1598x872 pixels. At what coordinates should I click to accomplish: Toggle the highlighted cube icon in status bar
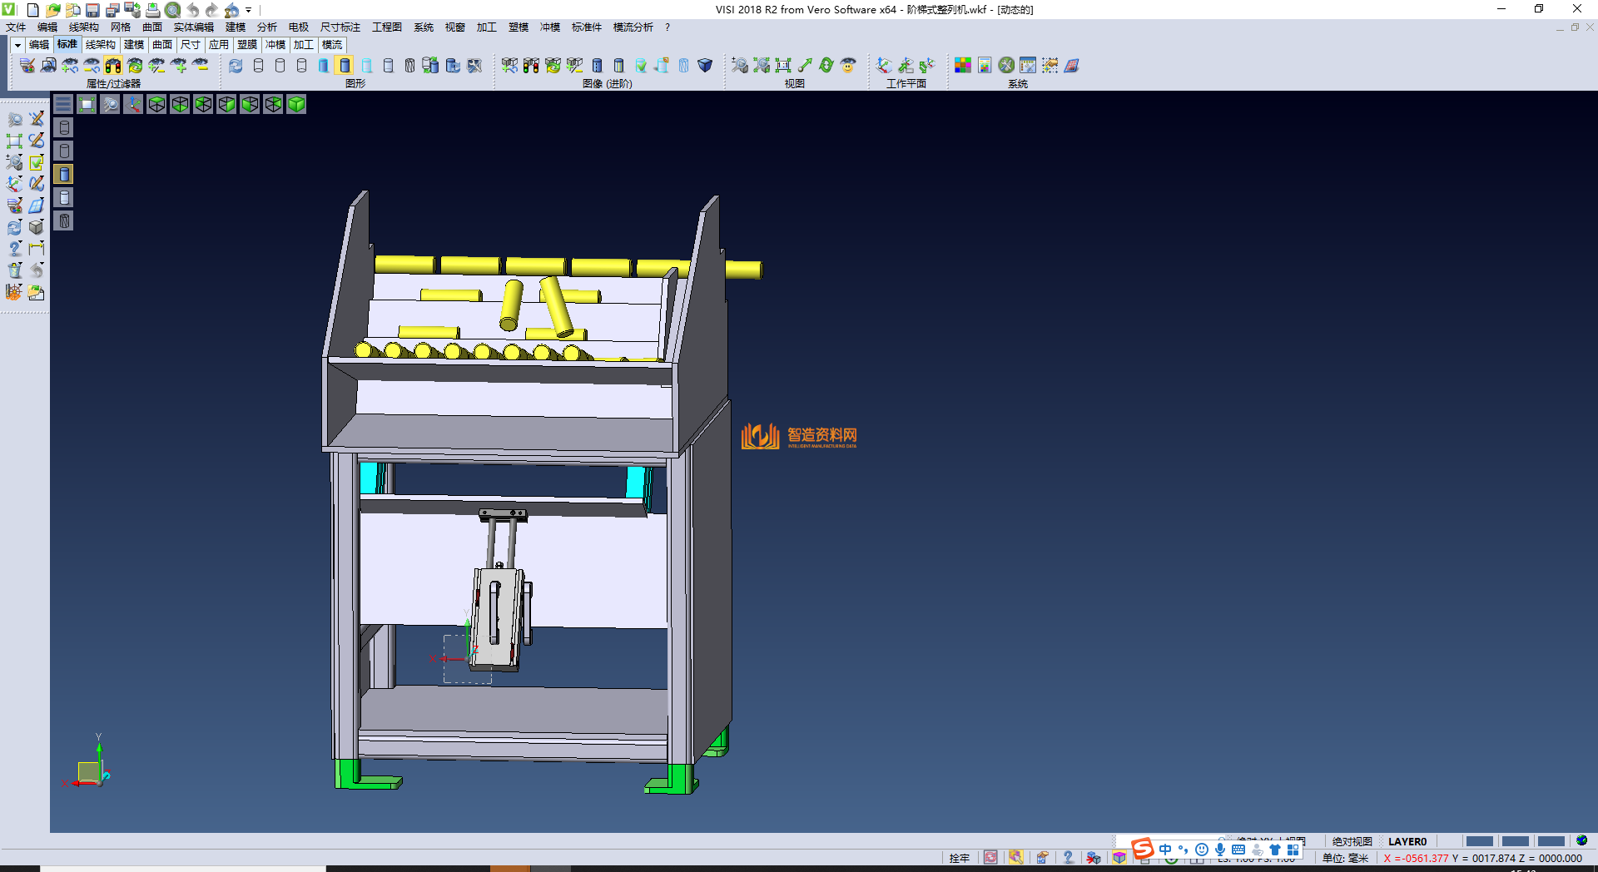click(1119, 858)
